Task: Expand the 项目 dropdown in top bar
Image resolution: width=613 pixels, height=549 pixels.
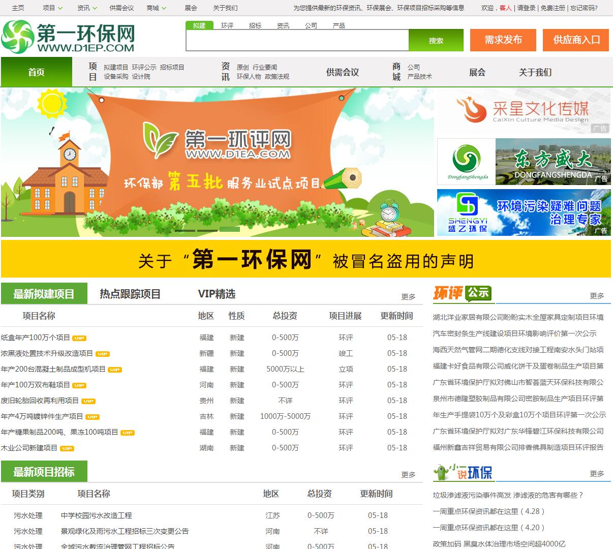Action: coord(52,8)
